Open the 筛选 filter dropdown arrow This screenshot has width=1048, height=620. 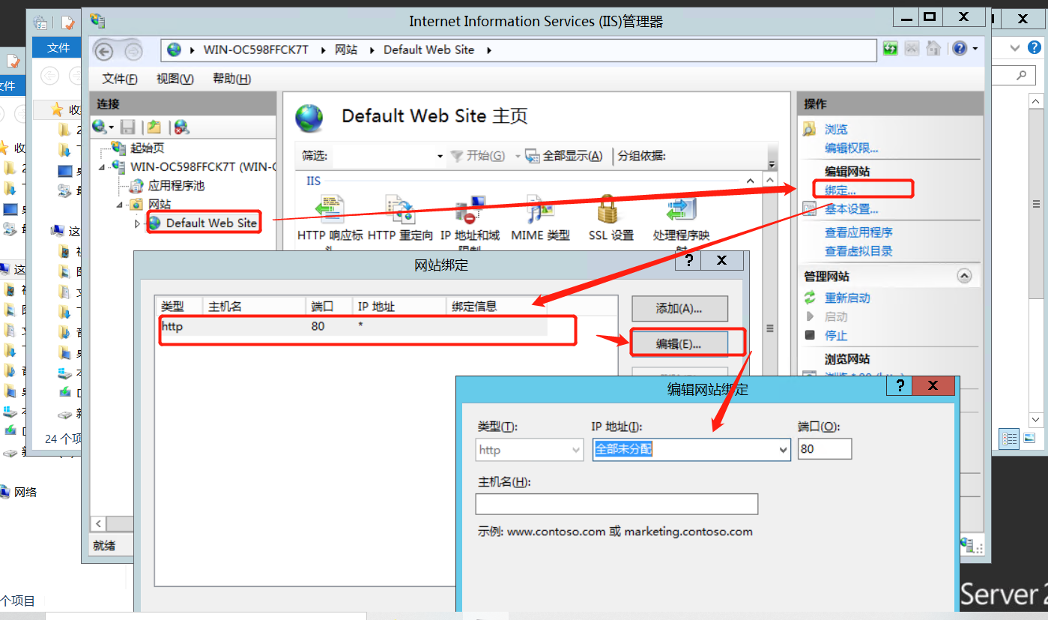click(x=440, y=156)
